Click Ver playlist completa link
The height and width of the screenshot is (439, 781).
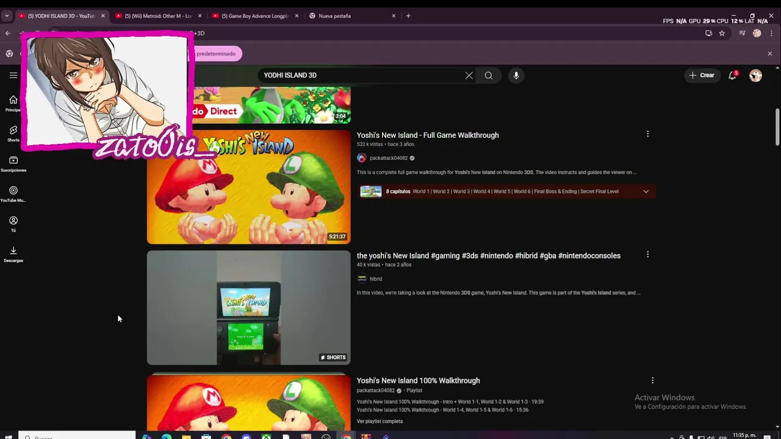coord(380,421)
